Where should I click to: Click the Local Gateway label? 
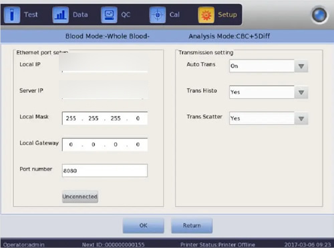tap(39, 143)
